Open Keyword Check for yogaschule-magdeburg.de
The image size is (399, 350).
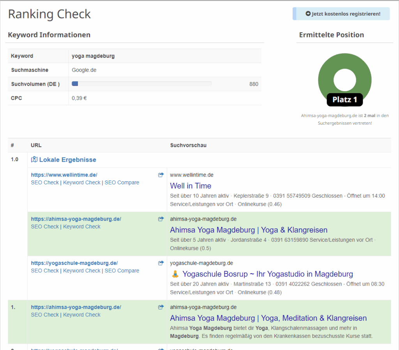coord(82,270)
